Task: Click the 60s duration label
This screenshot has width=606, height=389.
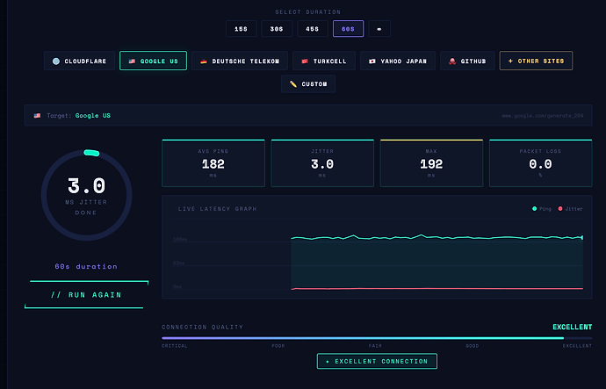Action: click(86, 267)
